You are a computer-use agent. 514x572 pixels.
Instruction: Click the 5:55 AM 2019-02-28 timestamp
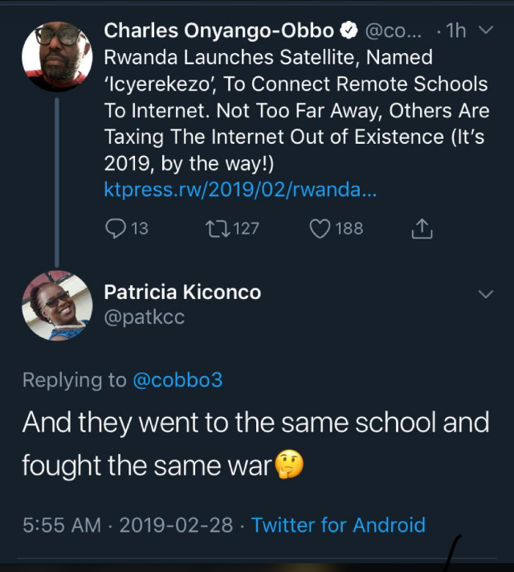pyautogui.click(x=128, y=525)
